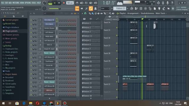The image size is (189, 106).
Task: Open the Mixer window
Action: 146,9
